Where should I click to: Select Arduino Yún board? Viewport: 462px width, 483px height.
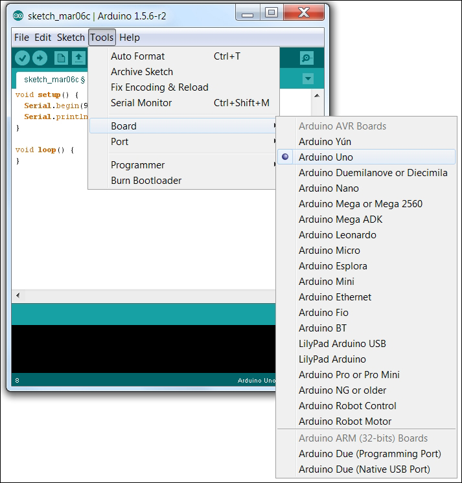point(366,142)
